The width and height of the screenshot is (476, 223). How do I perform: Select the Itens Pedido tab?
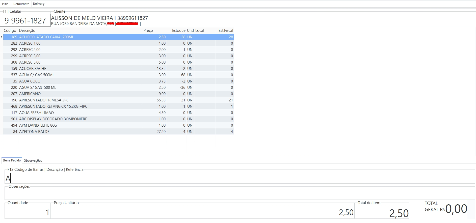pos(12,160)
